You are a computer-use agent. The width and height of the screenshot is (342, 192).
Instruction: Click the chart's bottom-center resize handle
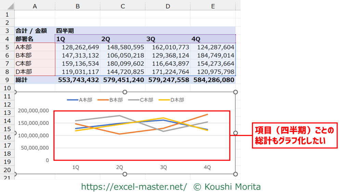pos(125,174)
